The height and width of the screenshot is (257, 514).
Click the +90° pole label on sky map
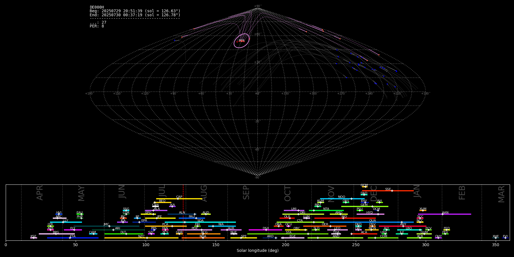(257, 6)
